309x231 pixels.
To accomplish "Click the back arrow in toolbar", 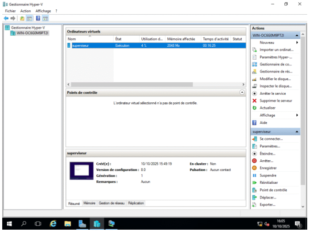I will [x=6, y=18].
